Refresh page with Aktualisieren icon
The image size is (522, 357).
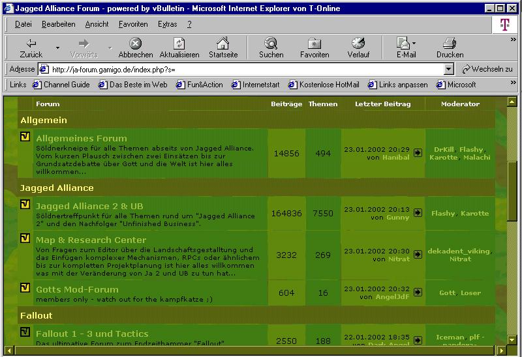coord(179,44)
